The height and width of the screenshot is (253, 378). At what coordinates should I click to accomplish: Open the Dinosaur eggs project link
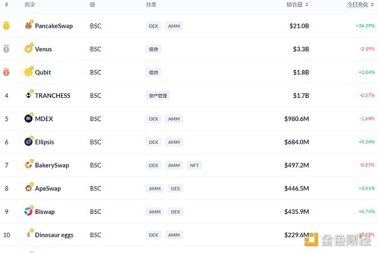54,235
